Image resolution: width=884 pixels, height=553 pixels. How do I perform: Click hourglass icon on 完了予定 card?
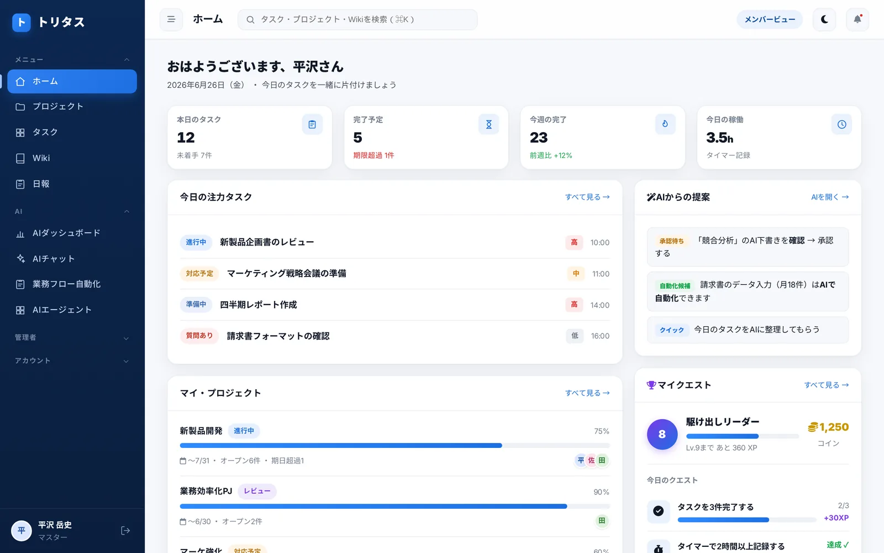tap(488, 124)
